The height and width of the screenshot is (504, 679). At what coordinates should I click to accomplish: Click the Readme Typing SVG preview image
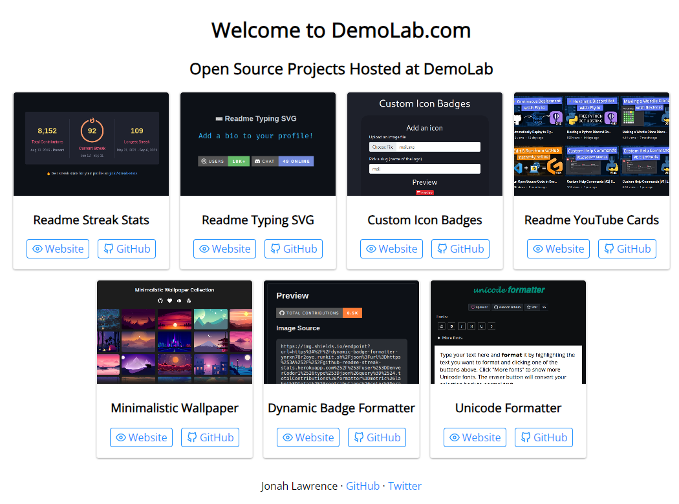[x=257, y=144]
